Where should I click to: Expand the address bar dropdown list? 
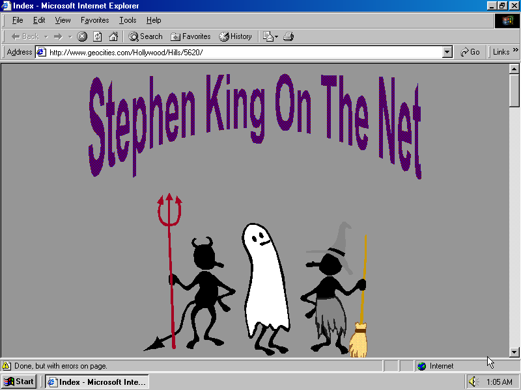click(447, 53)
